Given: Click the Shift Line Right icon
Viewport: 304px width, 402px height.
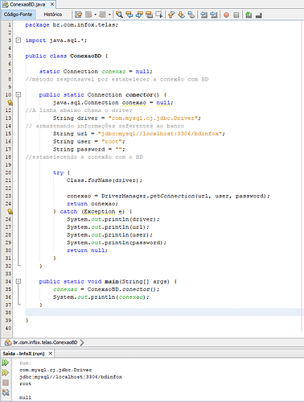Looking at the screenshot, I should [x=214, y=15].
